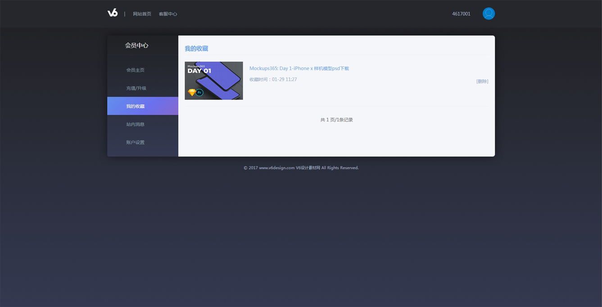Select 会员主页 in the sidebar
The width and height of the screenshot is (602, 307).
pos(135,70)
